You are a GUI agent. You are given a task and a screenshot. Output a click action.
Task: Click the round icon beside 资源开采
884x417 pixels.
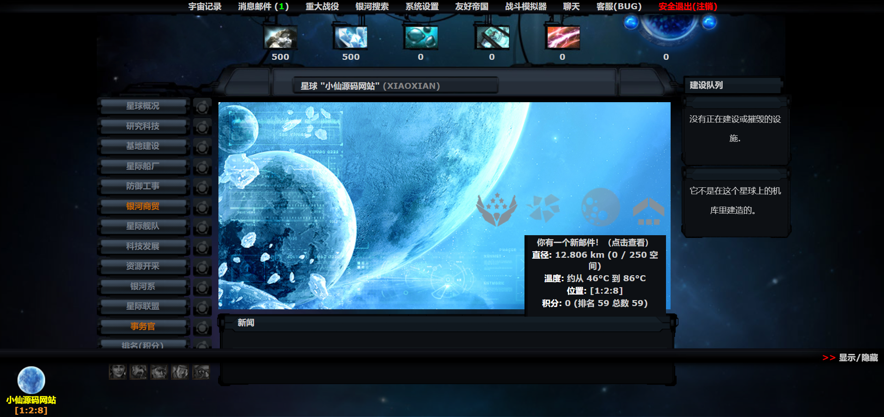pyautogui.click(x=202, y=267)
